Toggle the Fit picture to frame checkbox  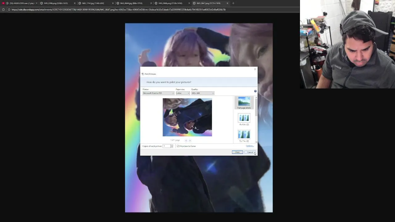click(178, 146)
